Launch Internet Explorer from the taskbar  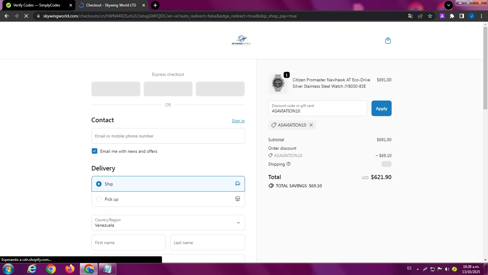[x=32, y=269]
